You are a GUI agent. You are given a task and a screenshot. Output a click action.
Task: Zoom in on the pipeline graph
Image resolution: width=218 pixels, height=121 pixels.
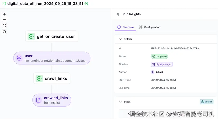coord(4,14)
